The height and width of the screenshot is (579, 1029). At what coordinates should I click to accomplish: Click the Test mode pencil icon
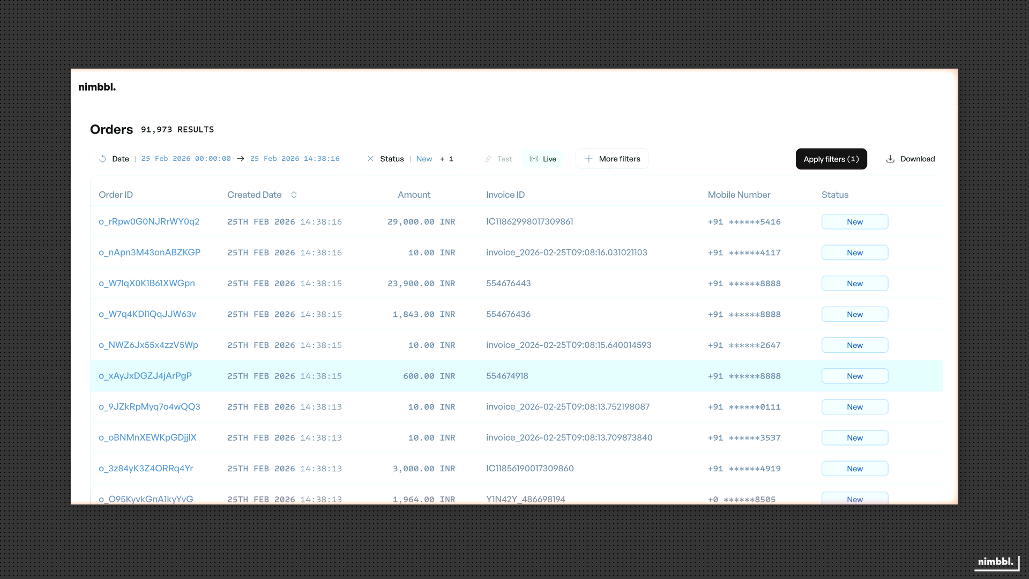tap(488, 159)
